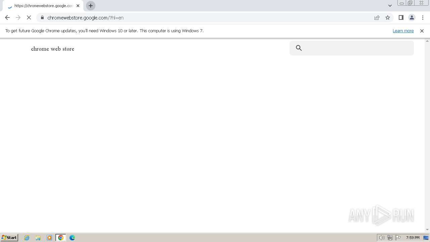Click the page scrollbar down arrow
This screenshot has height=242, width=430.
point(427,230)
